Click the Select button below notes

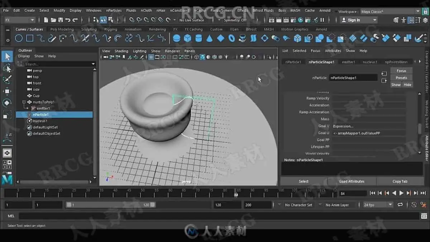click(x=304, y=181)
